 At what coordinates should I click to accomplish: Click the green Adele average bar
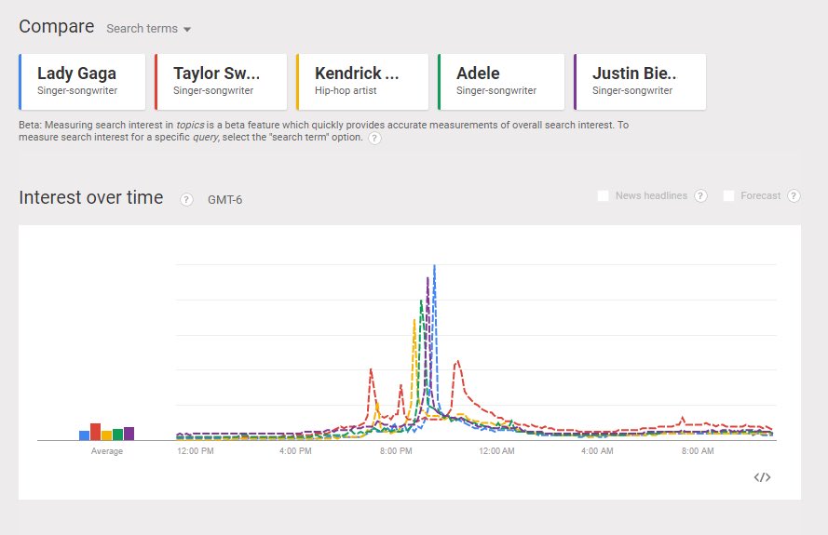point(117,435)
